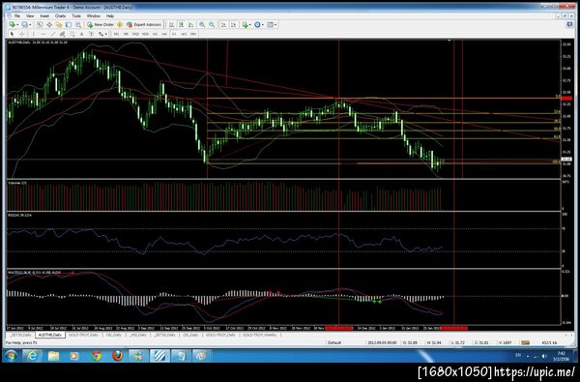Viewport: 580px width, 382px height.
Task: Open the View menu
Action: click(x=30, y=16)
